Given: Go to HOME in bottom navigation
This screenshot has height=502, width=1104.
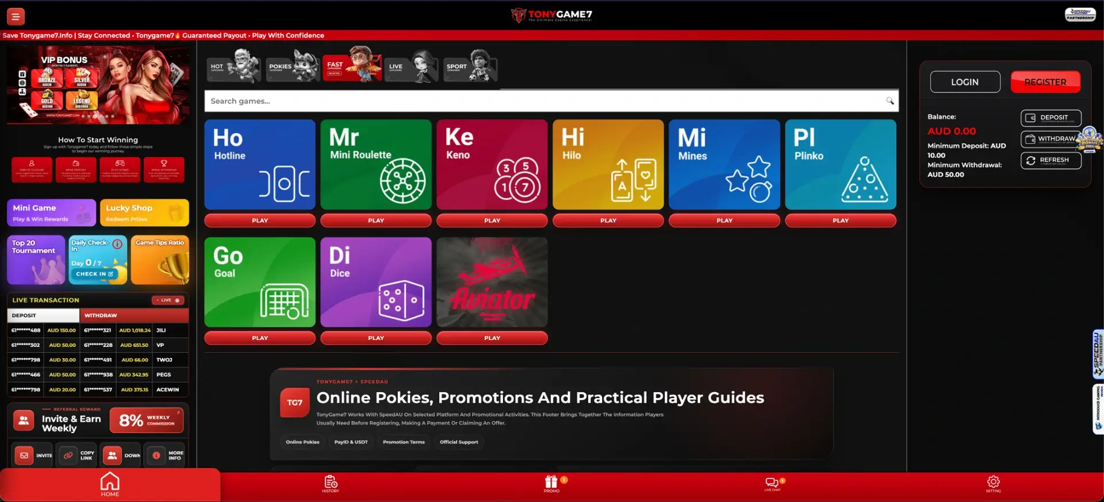Looking at the screenshot, I should (x=110, y=485).
